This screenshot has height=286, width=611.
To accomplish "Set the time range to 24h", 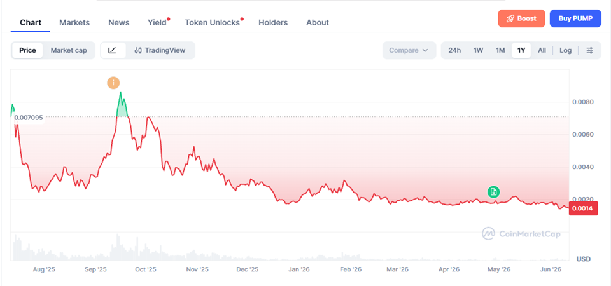I will [454, 50].
